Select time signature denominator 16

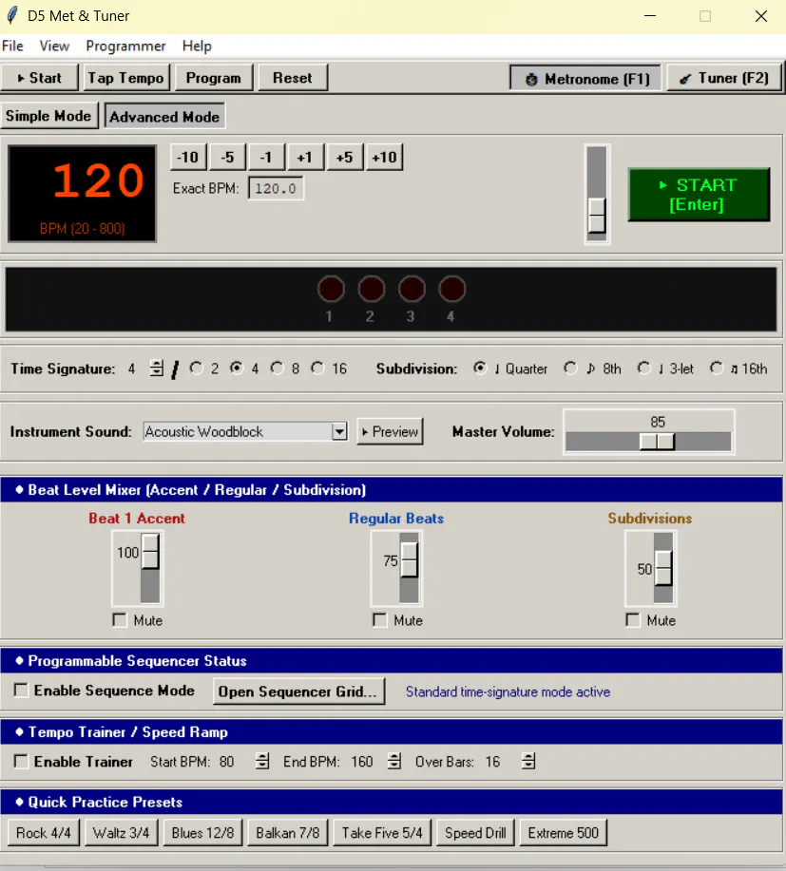click(317, 369)
